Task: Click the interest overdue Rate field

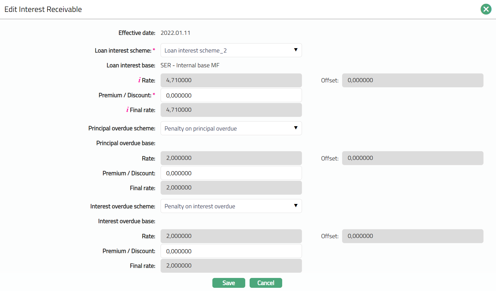Action: coord(231,236)
